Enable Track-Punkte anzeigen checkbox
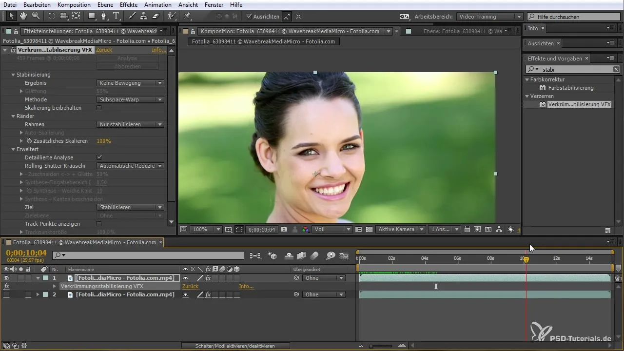The height and width of the screenshot is (351, 624). (x=99, y=224)
